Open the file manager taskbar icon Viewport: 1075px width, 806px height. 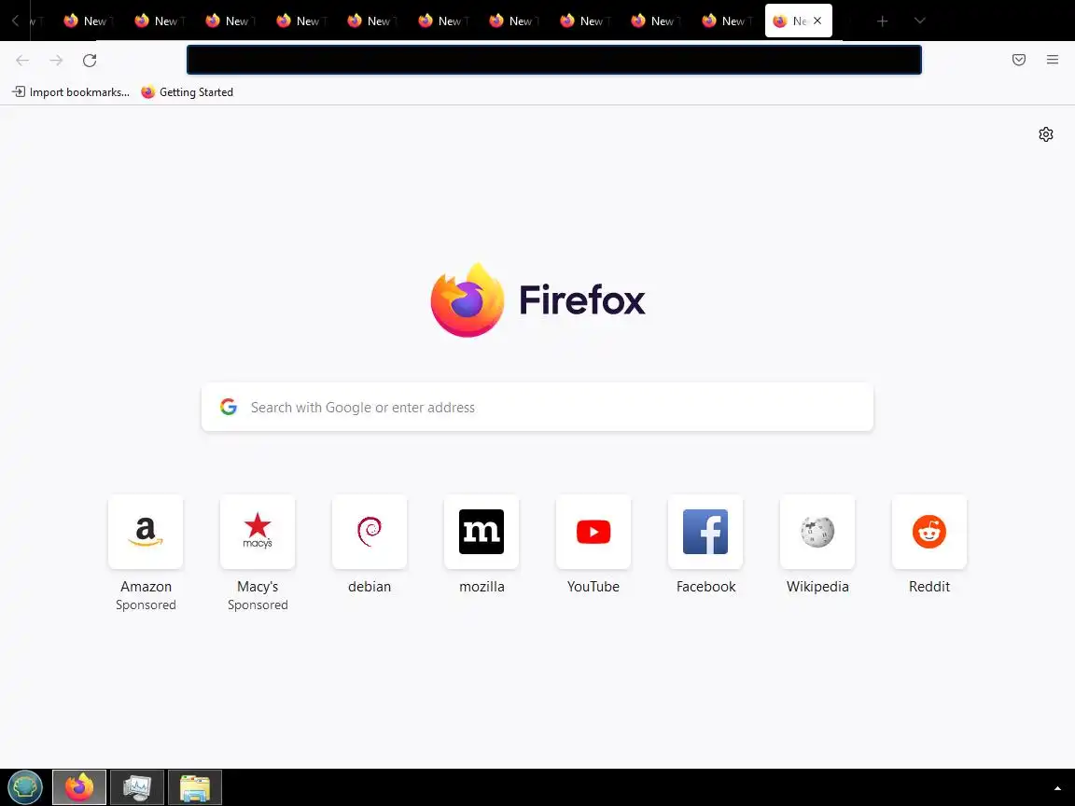pyautogui.click(x=195, y=786)
